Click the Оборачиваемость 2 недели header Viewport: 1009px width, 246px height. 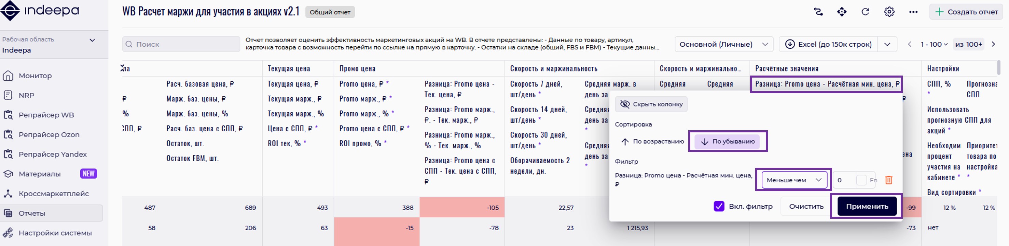click(x=540, y=166)
